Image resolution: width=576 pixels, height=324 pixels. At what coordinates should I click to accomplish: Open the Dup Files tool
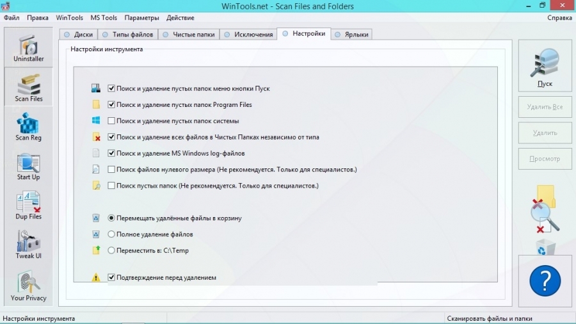[28, 206]
